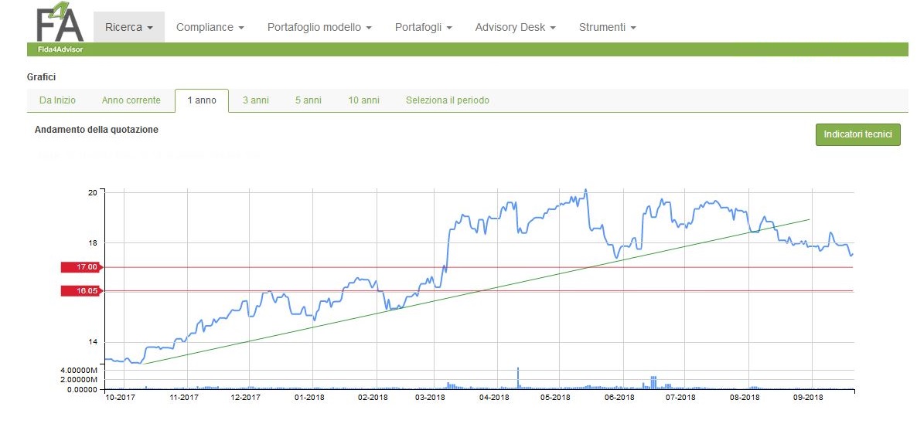
Task: Open the Seleziona il periodo tab
Action: pos(447,100)
